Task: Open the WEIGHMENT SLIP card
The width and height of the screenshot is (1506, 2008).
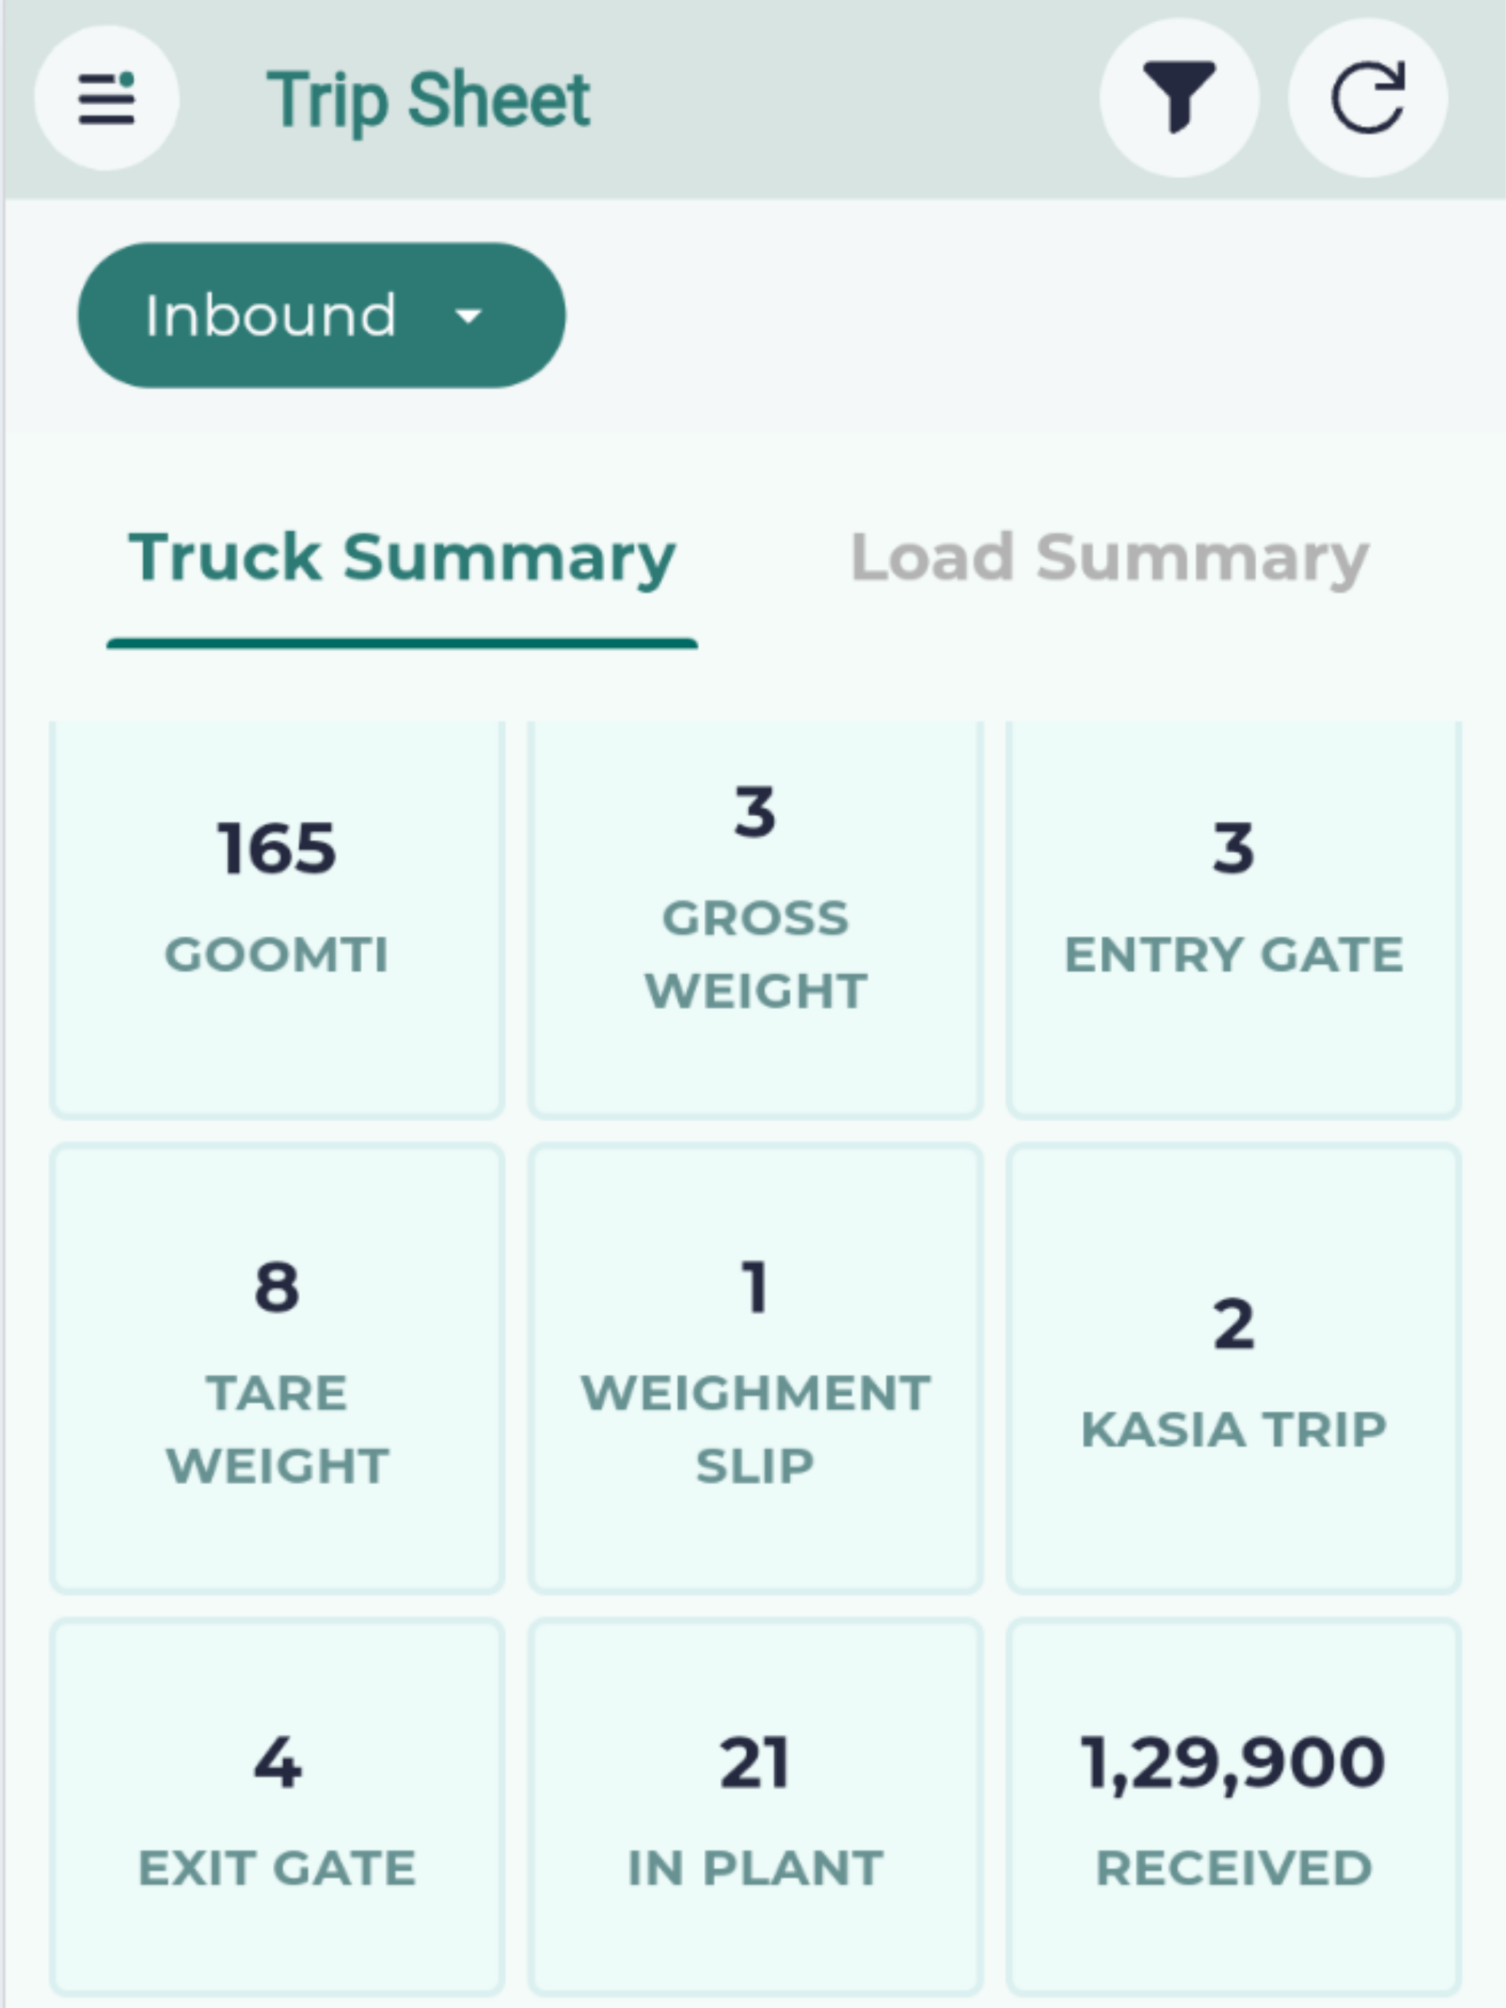Action: tap(755, 1369)
